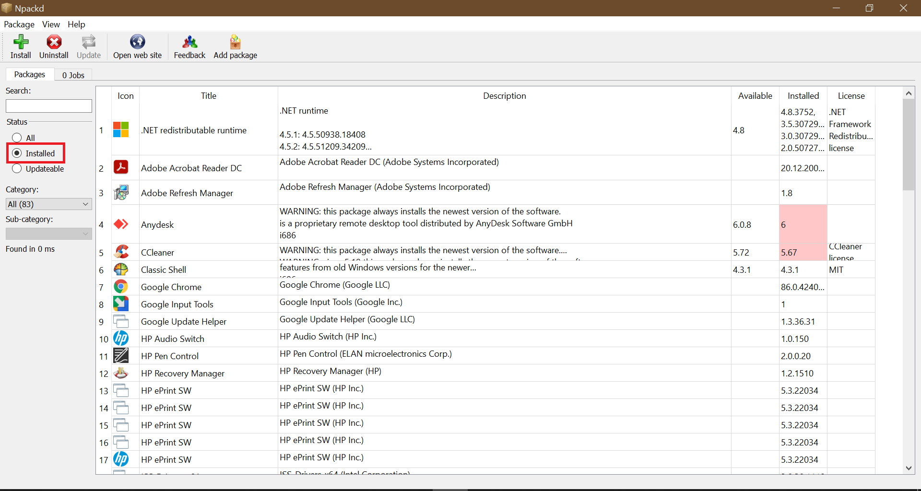
Task: Select the Classic Shell title cell
Action: click(208, 269)
